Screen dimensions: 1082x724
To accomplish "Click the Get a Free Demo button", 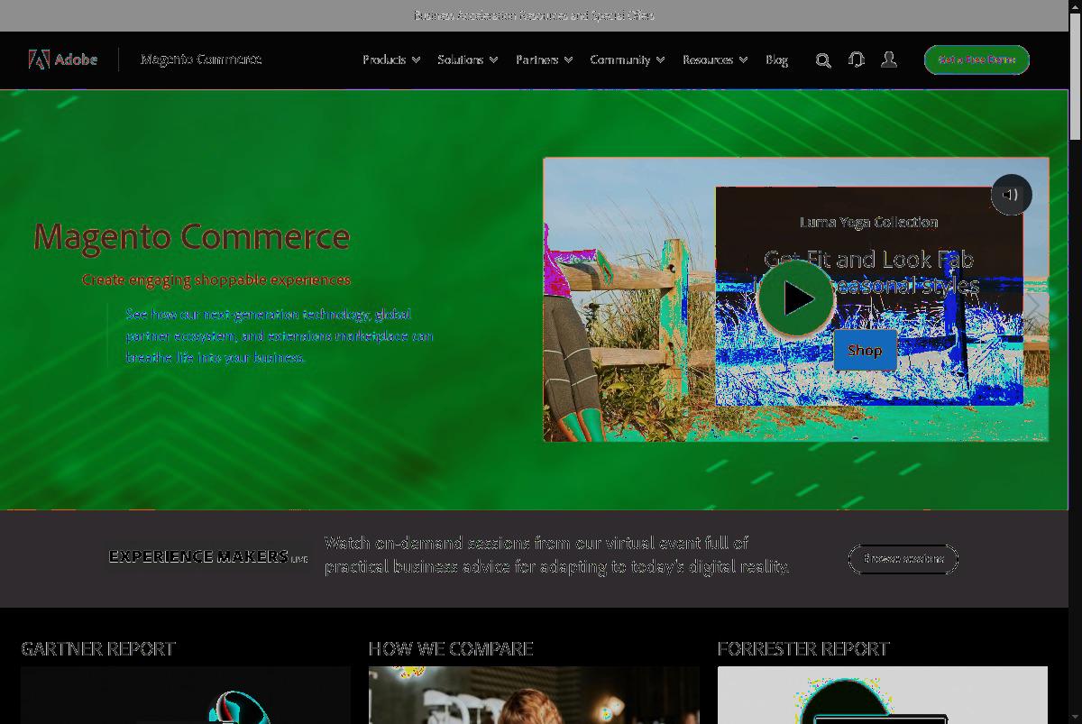I will [x=977, y=60].
